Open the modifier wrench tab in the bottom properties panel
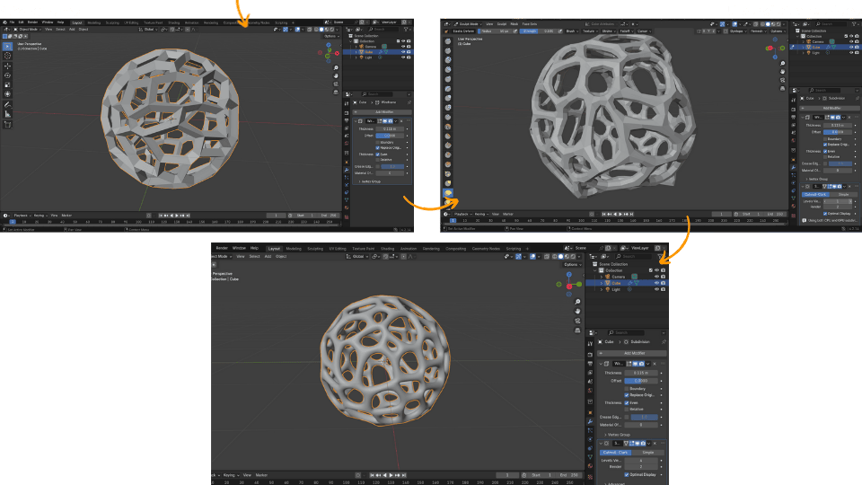 click(x=592, y=420)
